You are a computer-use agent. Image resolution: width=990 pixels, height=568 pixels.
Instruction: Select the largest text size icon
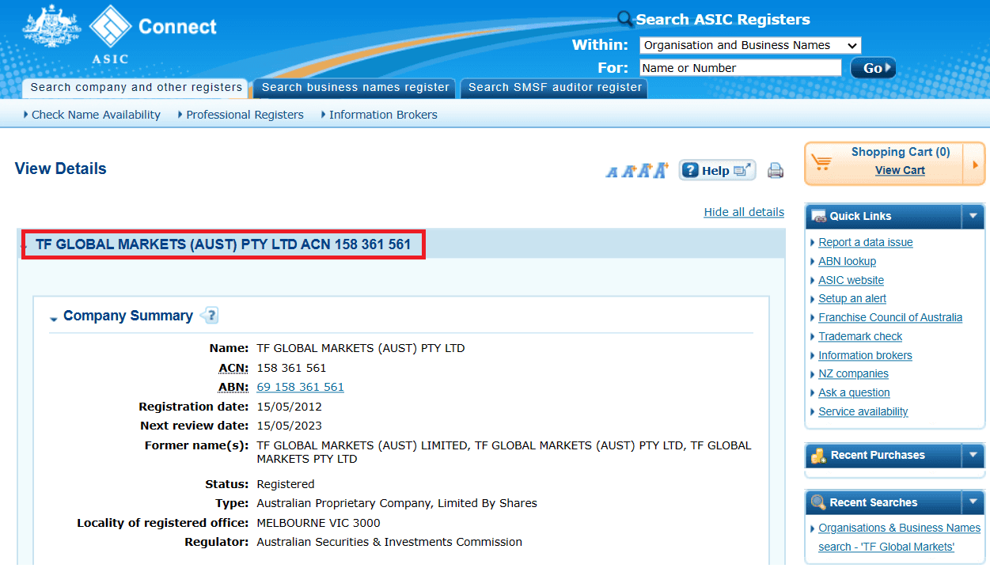click(x=661, y=169)
